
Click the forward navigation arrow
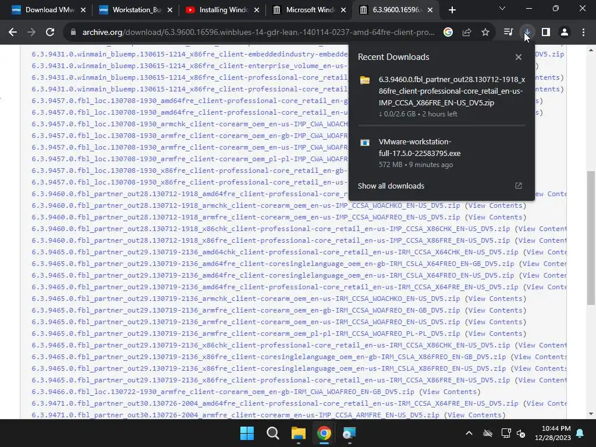(31, 33)
